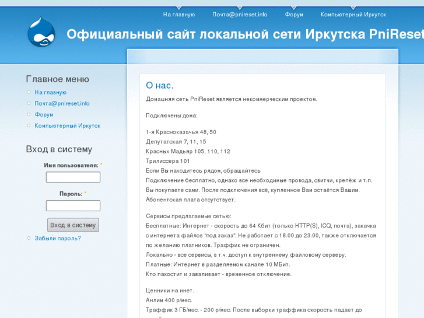Open 'Почта@pnireset.info' in top navigation bar
The width and height of the screenshot is (424, 318).
240,15
